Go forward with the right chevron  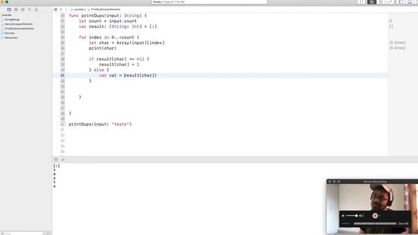[66, 9]
